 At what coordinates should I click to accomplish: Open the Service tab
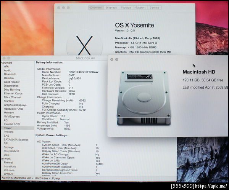(x=154, y=8)
